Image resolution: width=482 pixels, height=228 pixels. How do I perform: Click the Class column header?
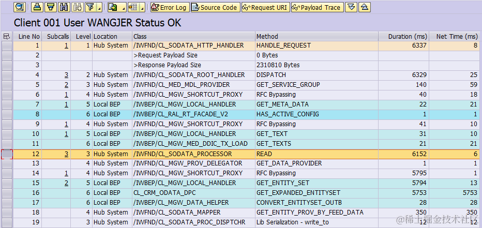(x=193, y=36)
